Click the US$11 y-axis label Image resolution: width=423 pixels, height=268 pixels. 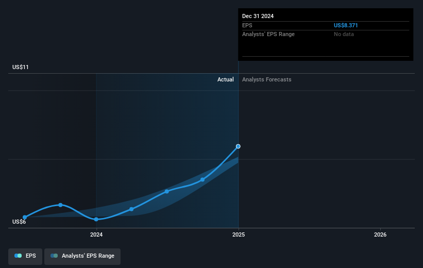(21, 67)
